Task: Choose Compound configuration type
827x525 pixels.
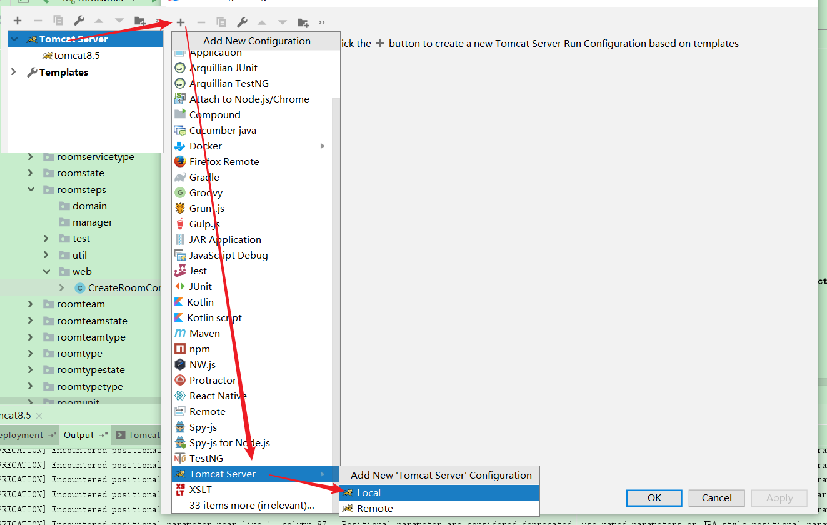Action: click(251, 114)
